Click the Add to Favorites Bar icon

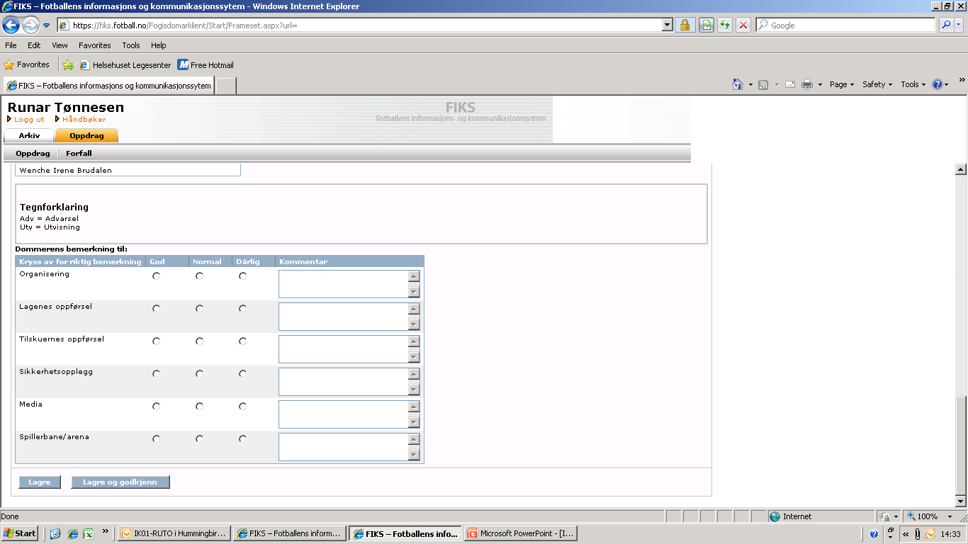click(68, 65)
